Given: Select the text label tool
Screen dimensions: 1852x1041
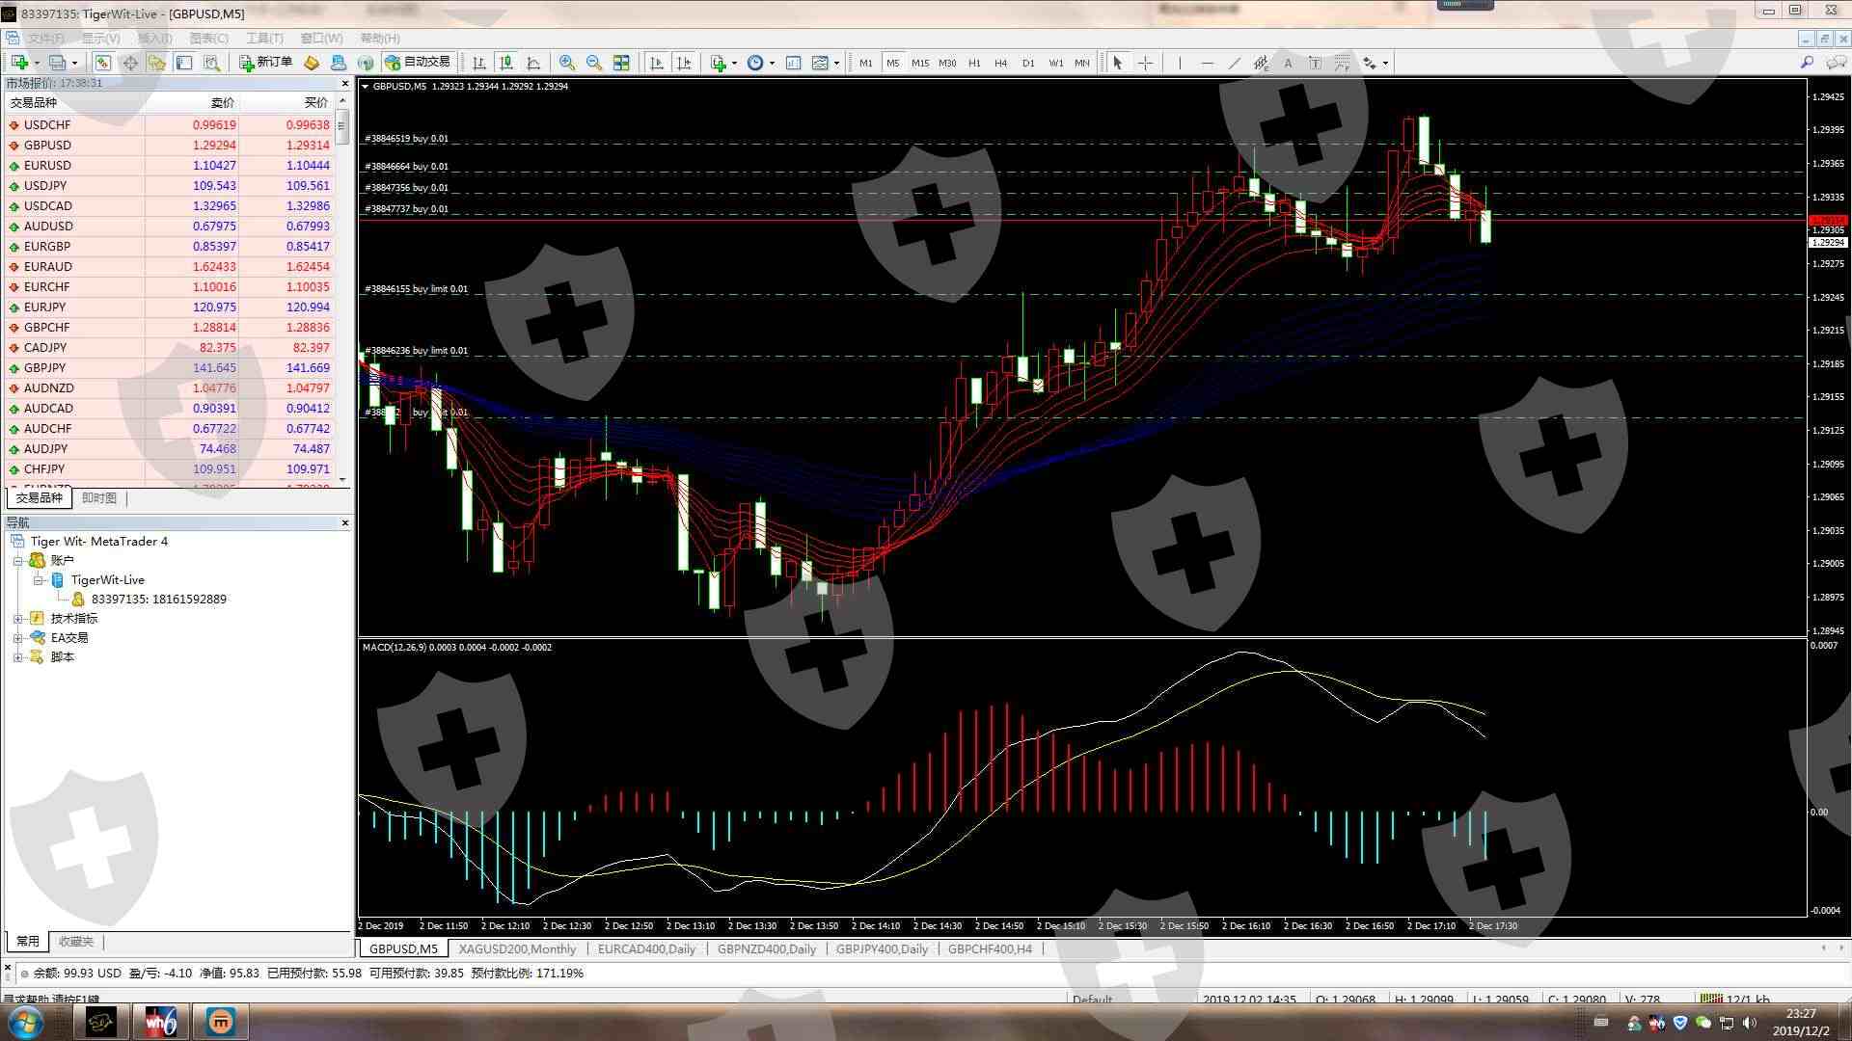Looking at the screenshot, I should [1315, 63].
